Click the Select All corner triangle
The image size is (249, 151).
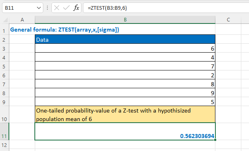tap(5, 20)
